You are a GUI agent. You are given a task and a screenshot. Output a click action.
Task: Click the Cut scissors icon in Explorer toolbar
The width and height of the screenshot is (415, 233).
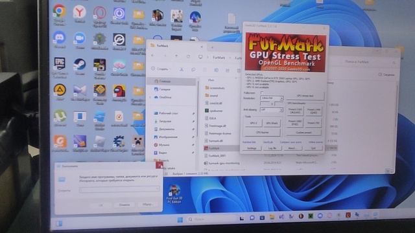coord(182,69)
